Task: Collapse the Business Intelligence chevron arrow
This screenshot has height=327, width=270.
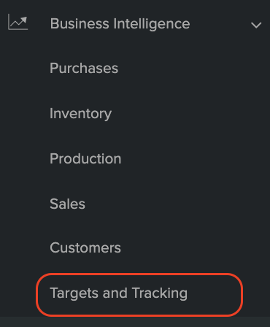Action: pyautogui.click(x=256, y=25)
